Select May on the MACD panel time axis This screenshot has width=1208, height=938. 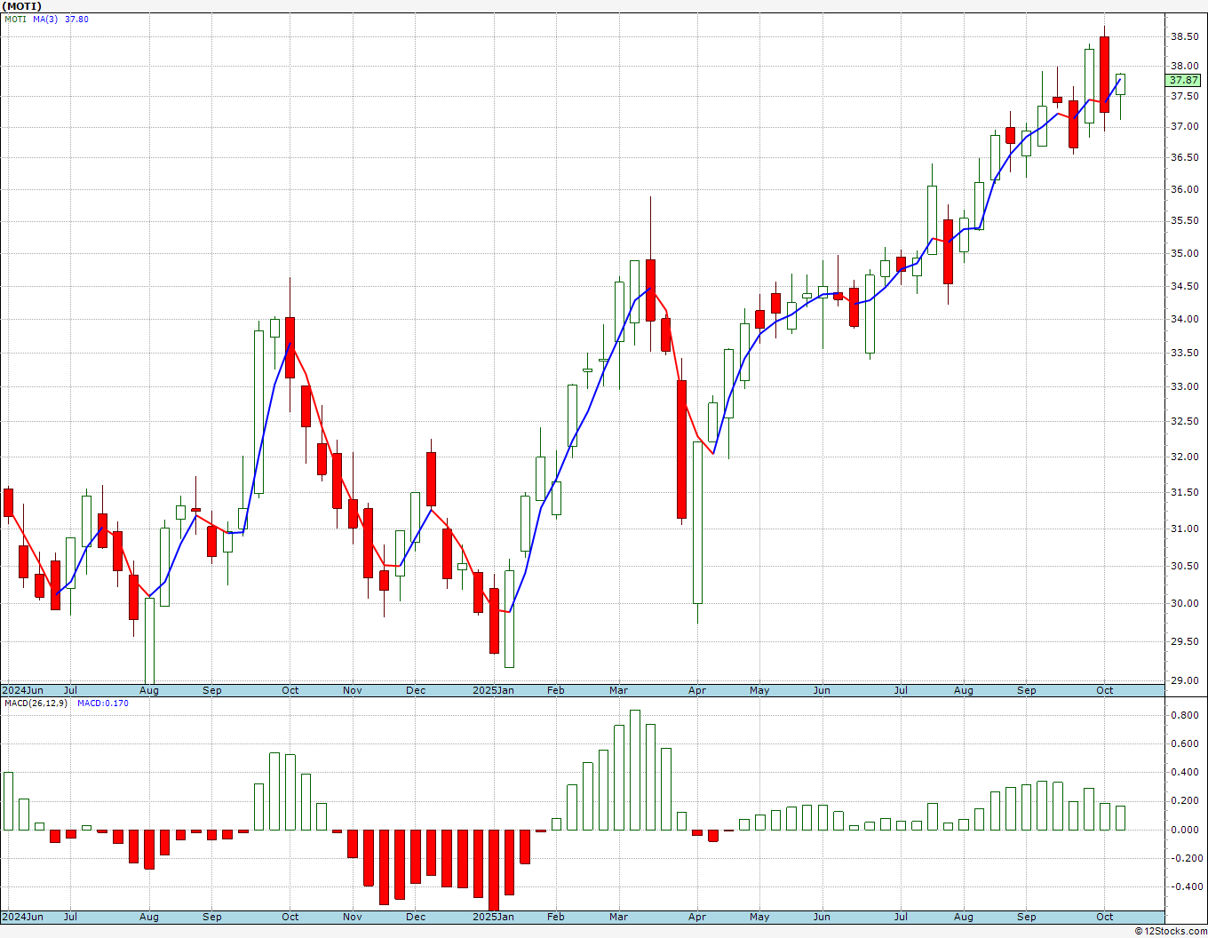coord(759,918)
